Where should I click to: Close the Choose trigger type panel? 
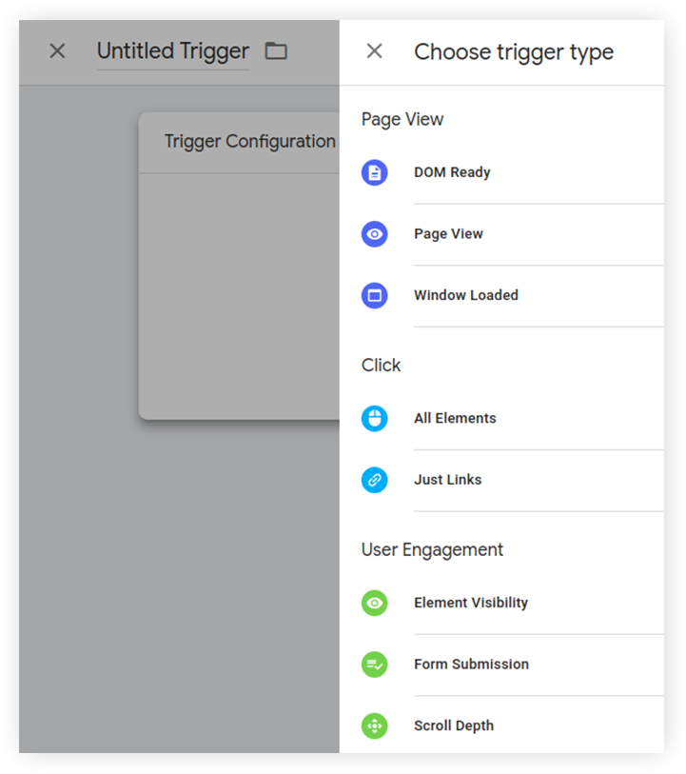click(374, 50)
